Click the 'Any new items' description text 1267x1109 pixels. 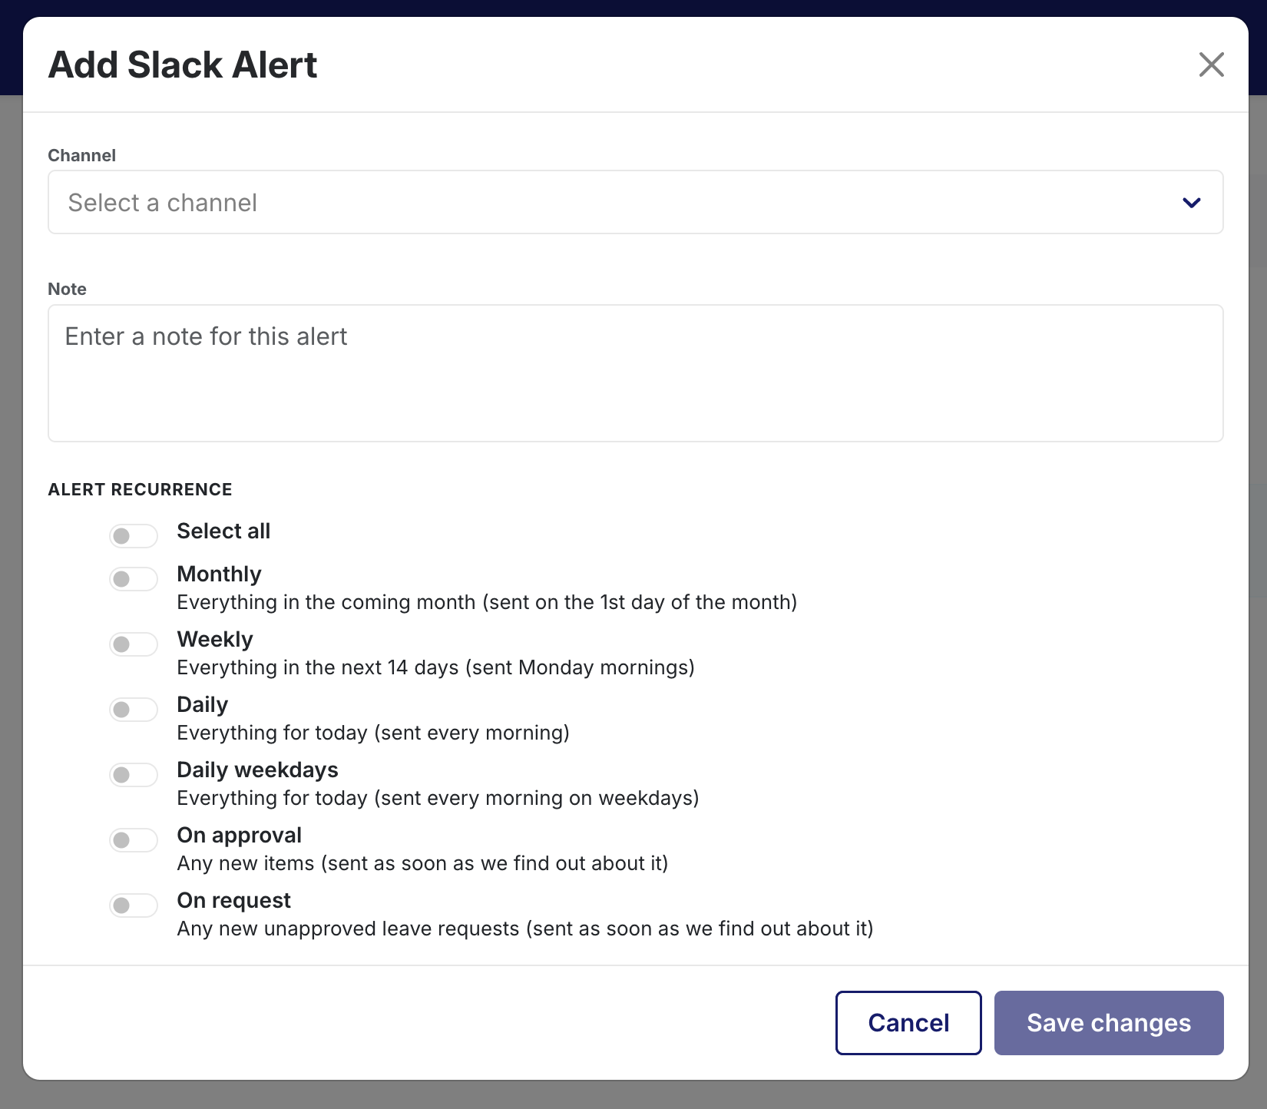coord(422,863)
